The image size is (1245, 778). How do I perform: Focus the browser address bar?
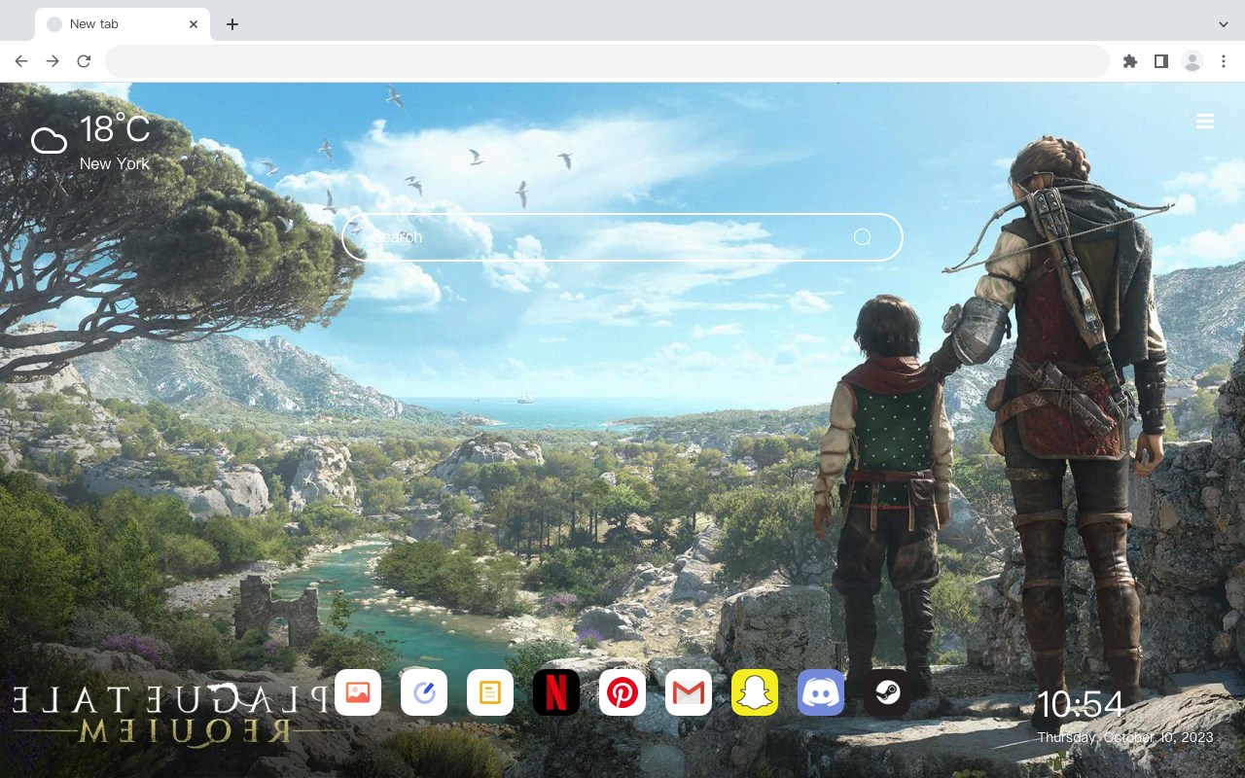[x=607, y=61]
